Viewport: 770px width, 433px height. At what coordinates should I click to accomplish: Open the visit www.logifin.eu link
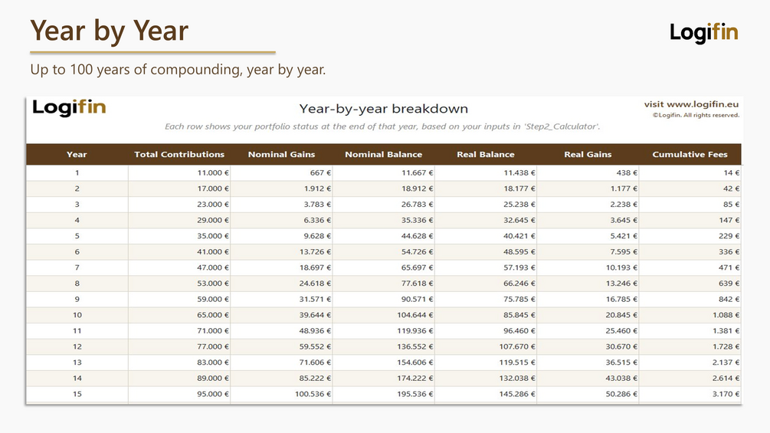691,104
